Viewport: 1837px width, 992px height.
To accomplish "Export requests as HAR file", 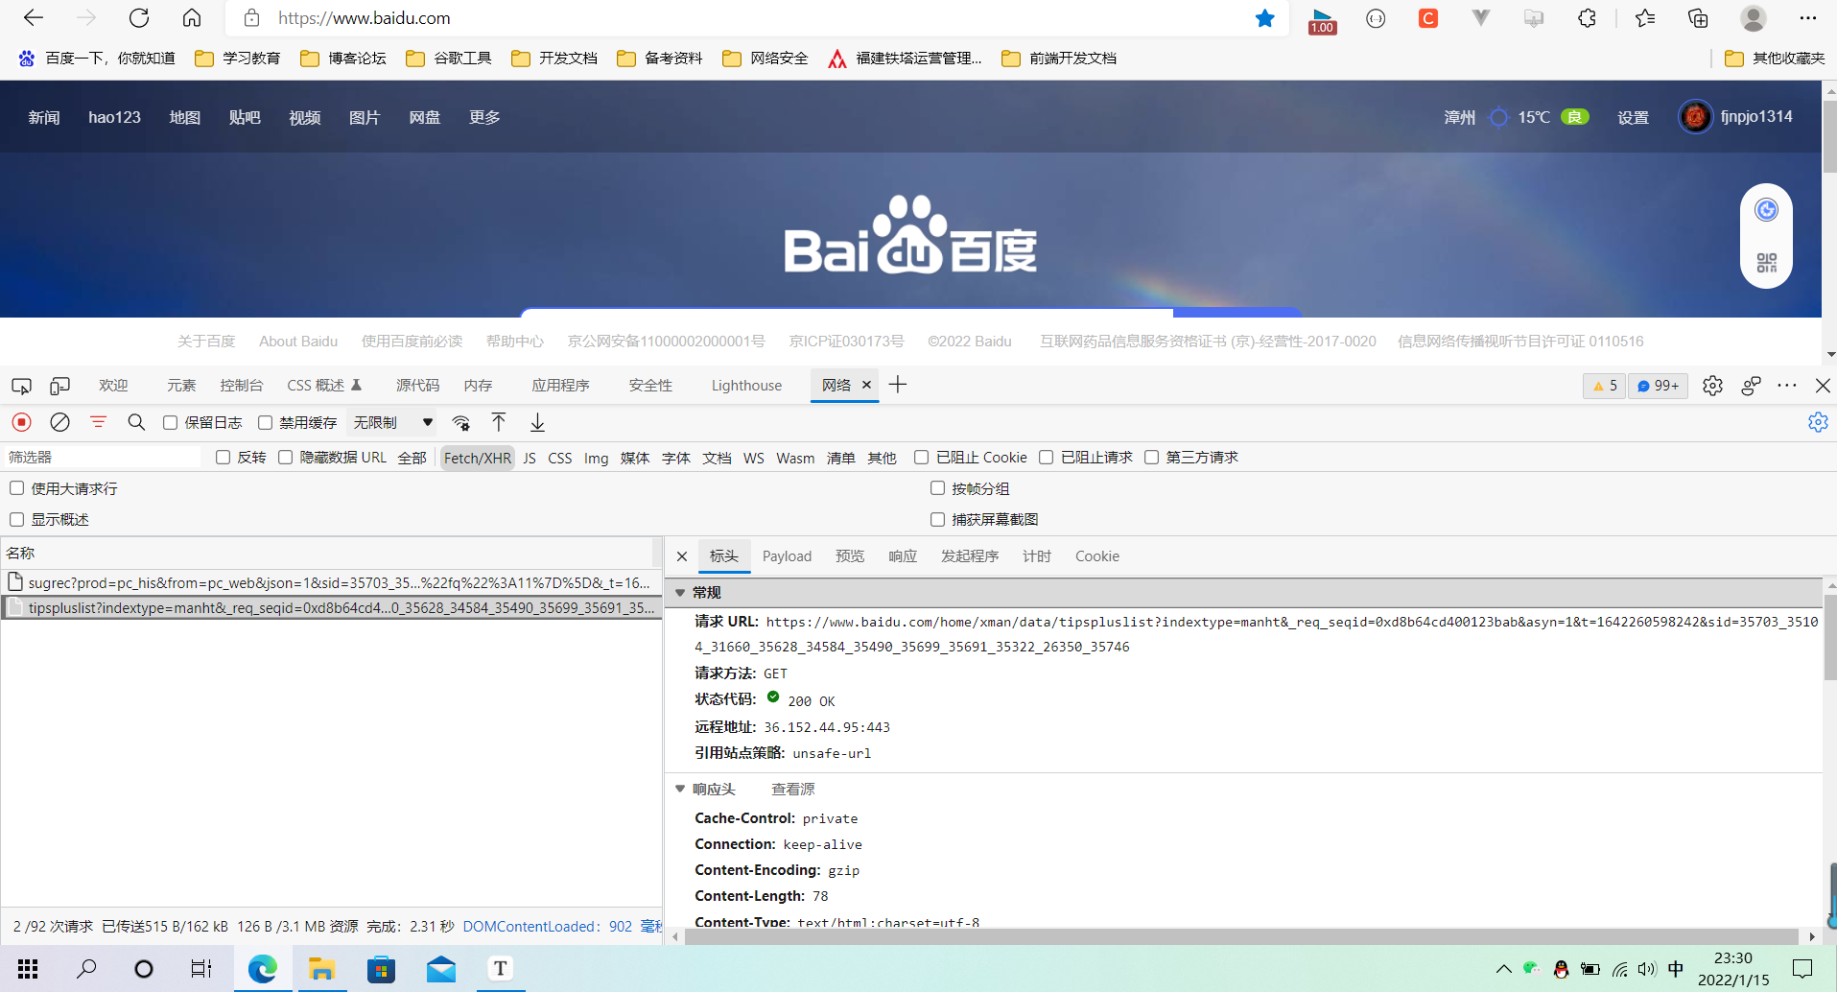I will [x=537, y=422].
